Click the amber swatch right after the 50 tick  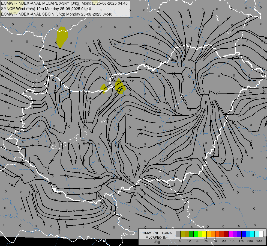click(x=209, y=234)
